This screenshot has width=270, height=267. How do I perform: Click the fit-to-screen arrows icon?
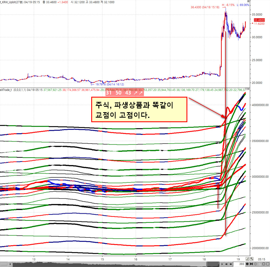264,264
